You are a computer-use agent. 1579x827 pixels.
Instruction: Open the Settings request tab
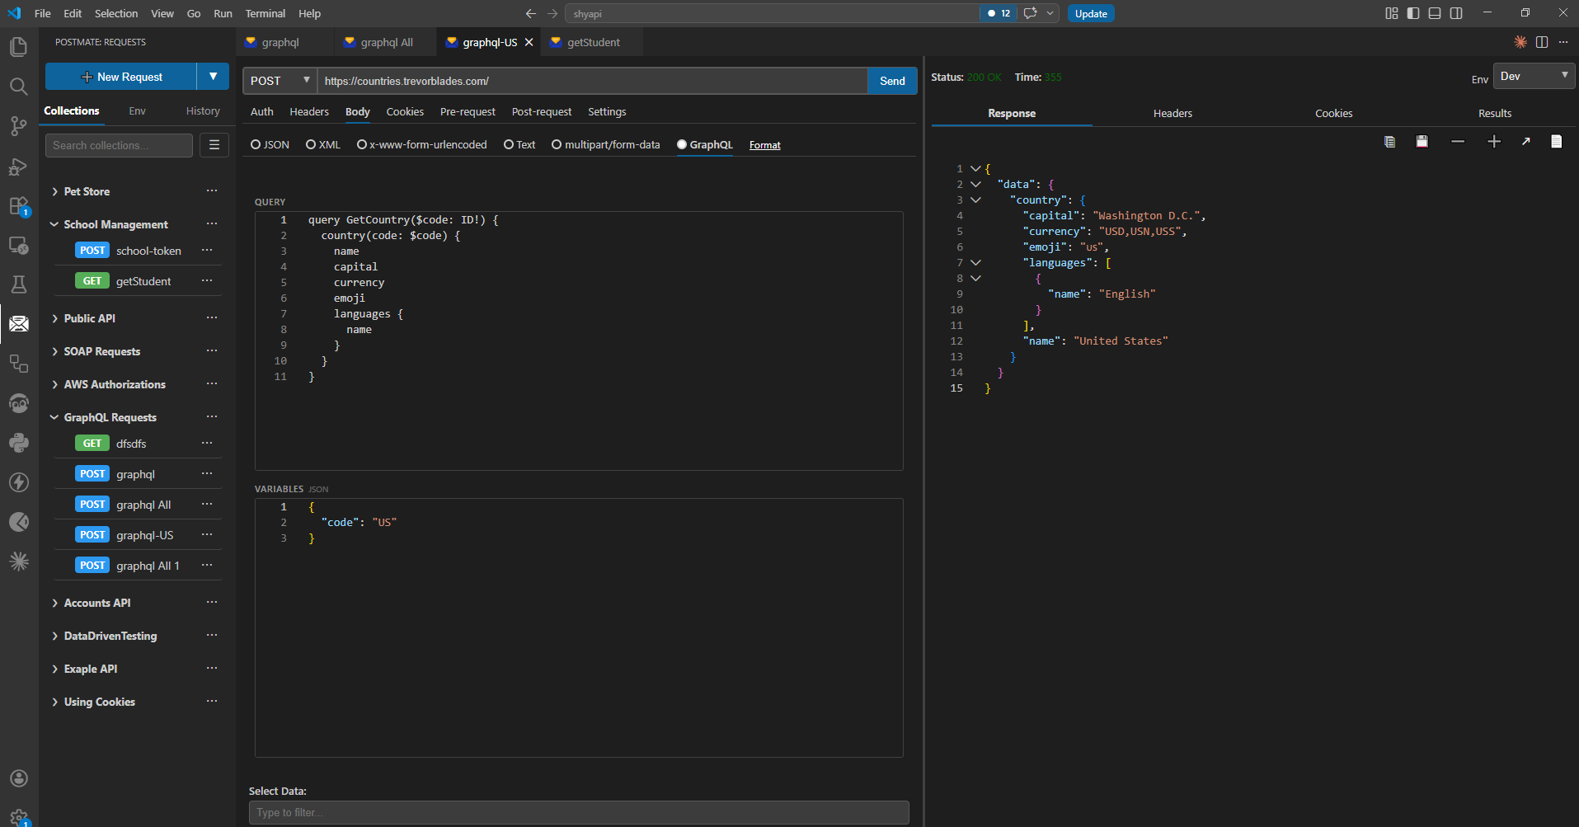[607, 111]
